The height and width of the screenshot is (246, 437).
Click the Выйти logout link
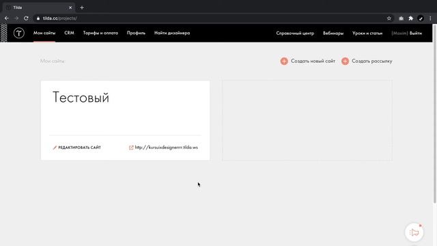416,33
